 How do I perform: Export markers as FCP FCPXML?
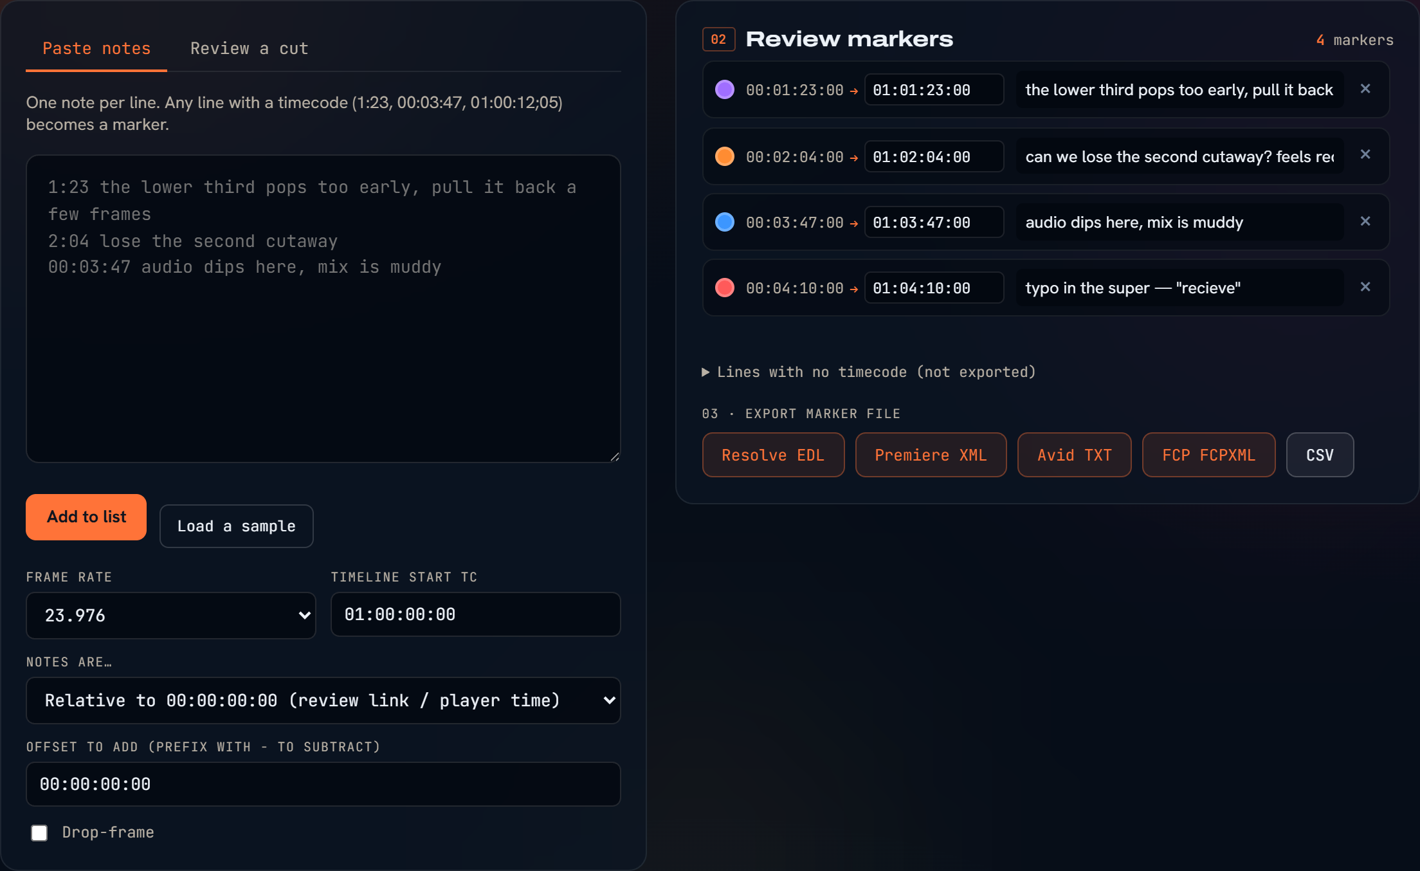click(x=1208, y=455)
